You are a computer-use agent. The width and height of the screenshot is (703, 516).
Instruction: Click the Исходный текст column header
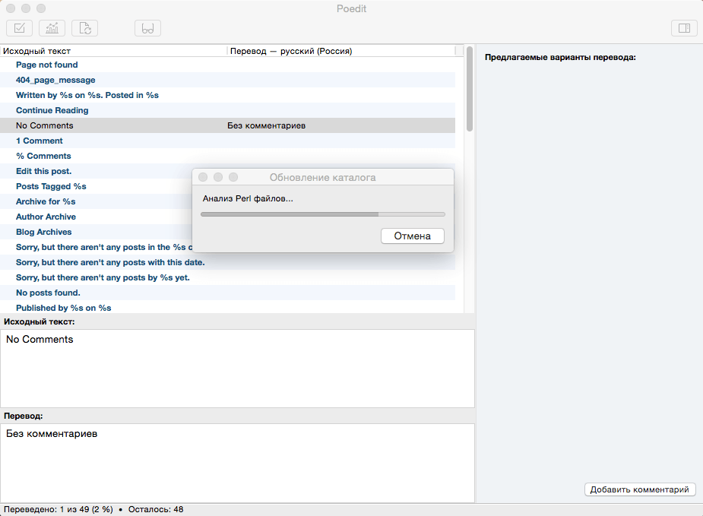[114, 51]
